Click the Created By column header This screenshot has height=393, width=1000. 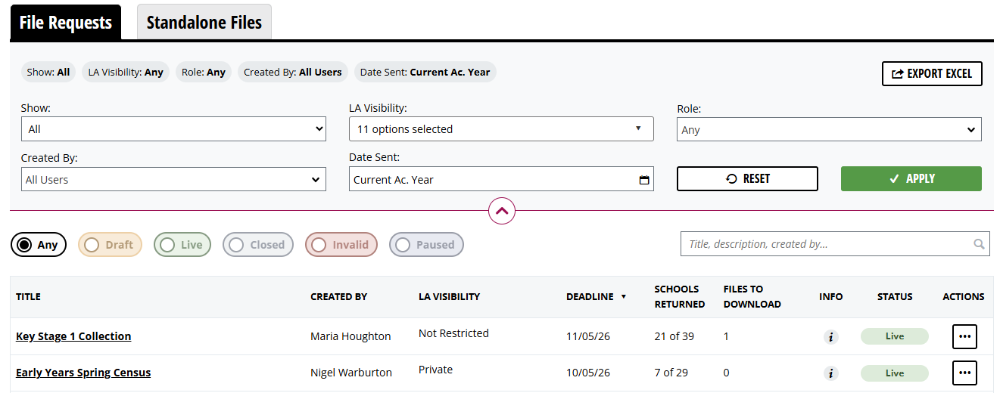[x=338, y=297]
